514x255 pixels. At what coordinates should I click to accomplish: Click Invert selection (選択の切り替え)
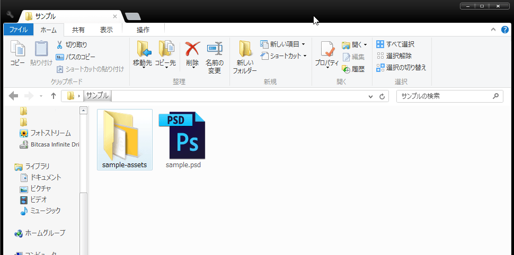[401, 68]
